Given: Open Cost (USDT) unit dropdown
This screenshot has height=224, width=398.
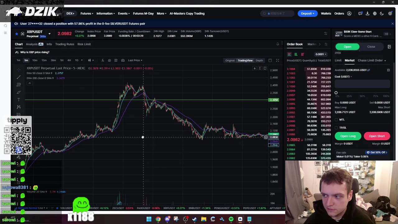Looking at the screenshot, I should pos(343,77).
